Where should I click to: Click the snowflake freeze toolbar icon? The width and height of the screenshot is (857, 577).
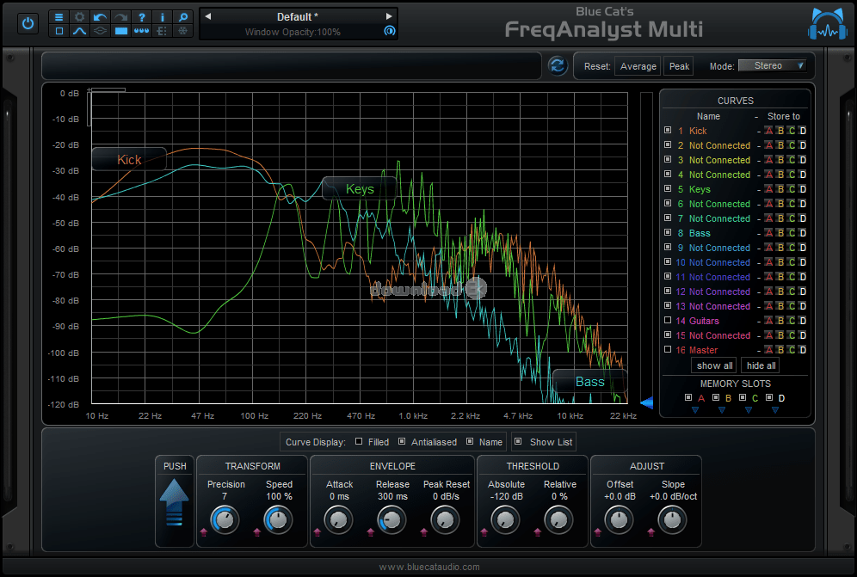point(183,31)
